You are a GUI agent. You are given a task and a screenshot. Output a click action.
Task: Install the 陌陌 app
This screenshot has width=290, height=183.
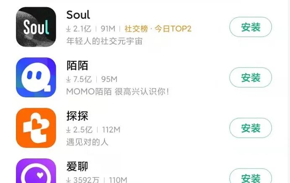click(251, 77)
